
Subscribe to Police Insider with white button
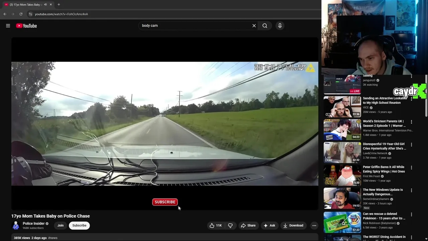[x=80, y=226]
